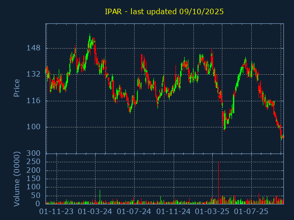This screenshot has width=294, height=220.
Task: Click the tallest white volume spike
Action: (x=100, y=197)
